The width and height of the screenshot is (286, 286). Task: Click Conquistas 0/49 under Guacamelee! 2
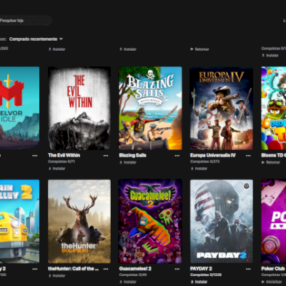(x=133, y=275)
